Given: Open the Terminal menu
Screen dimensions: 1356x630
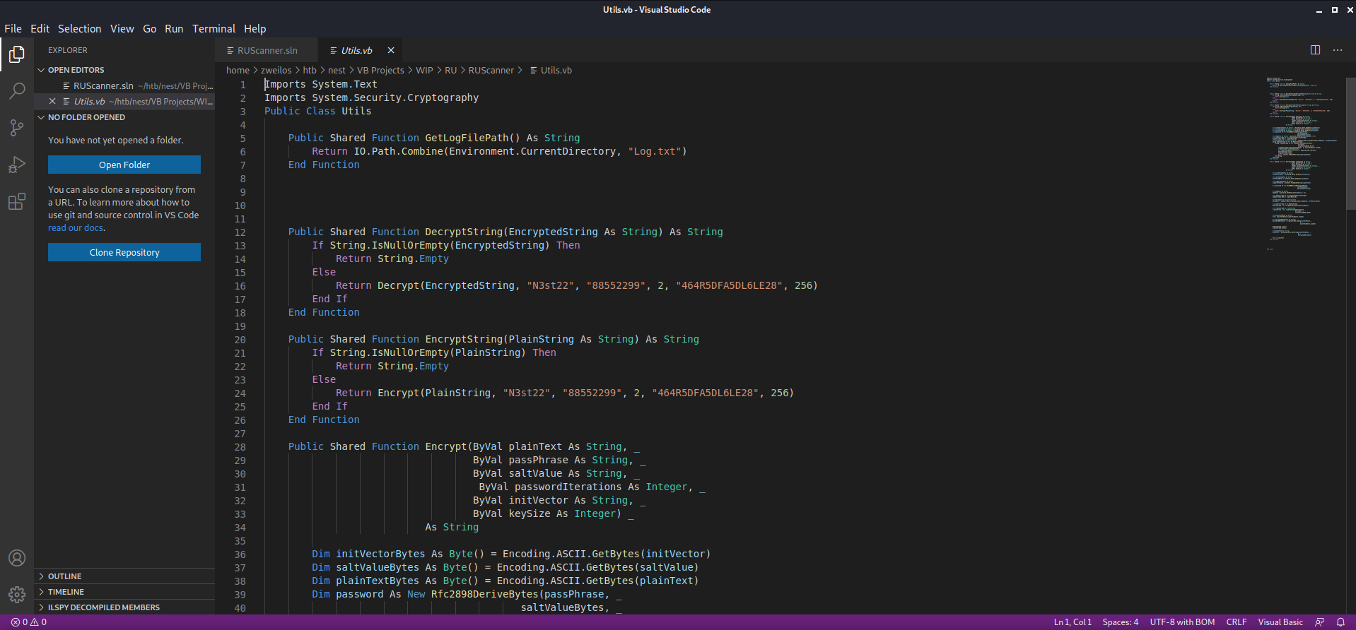Looking at the screenshot, I should (214, 29).
